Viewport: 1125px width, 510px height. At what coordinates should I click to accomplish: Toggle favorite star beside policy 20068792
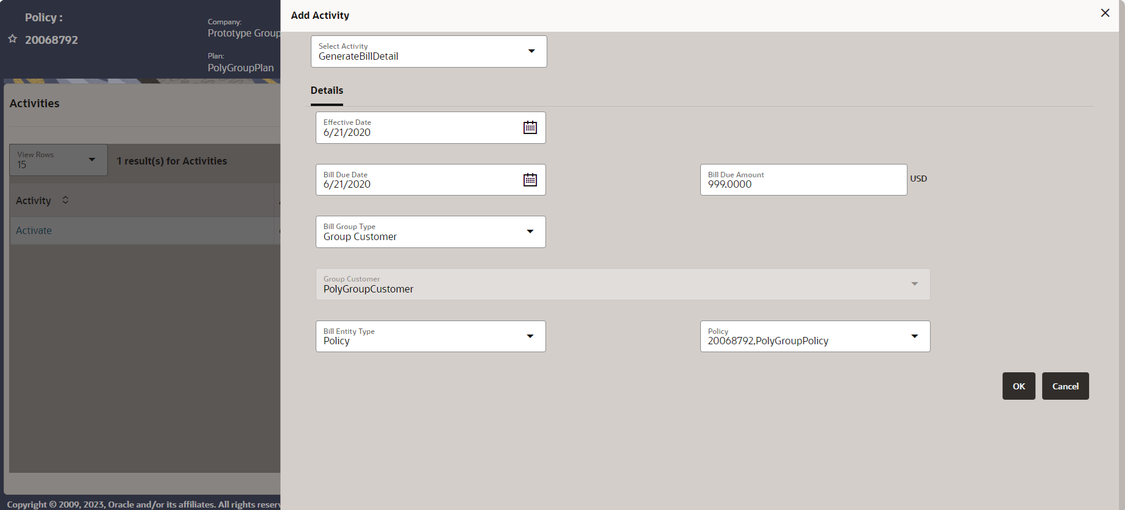click(x=12, y=39)
